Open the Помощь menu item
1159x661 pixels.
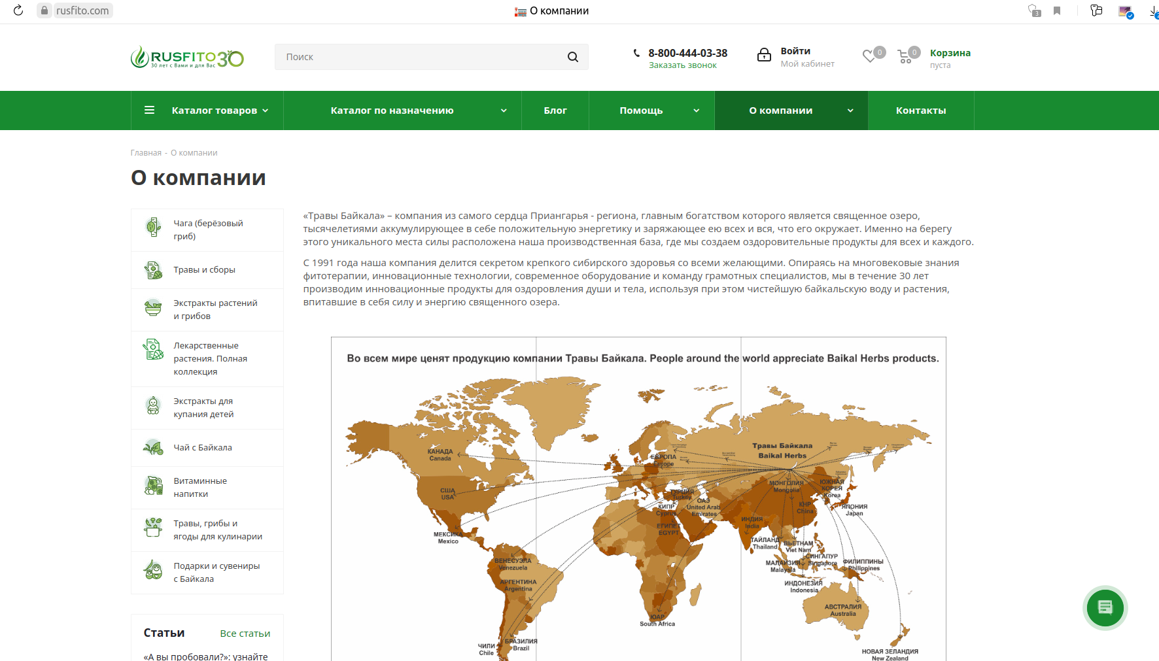pyautogui.click(x=641, y=110)
